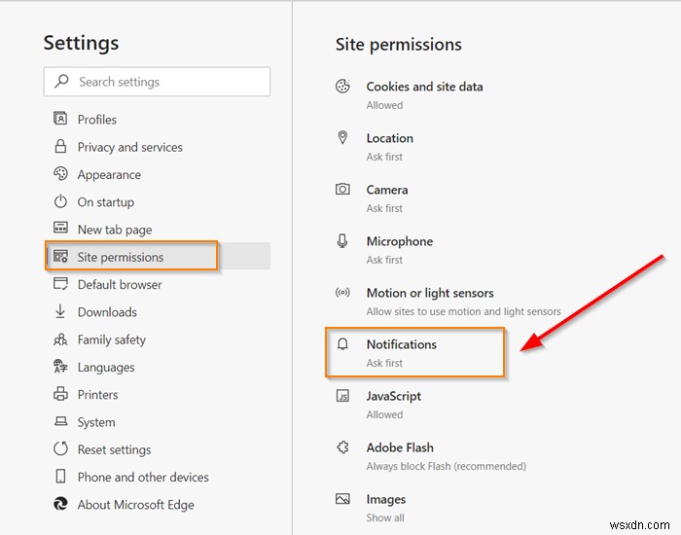
Task: Click the Location pin icon
Action: pos(342,138)
